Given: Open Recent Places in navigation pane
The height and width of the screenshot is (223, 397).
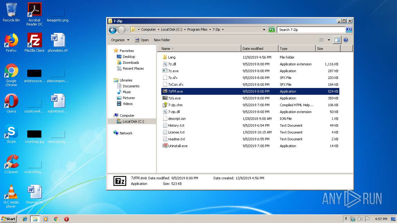Looking at the screenshot, I should (x=133, y=68).
